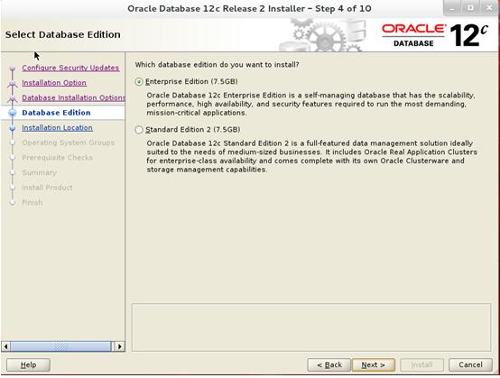The image size is (500, 378).
Task: Select Standard Edition 2 radio button
Action: 139,130
